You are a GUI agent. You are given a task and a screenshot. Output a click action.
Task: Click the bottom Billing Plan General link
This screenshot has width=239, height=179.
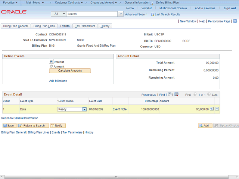click(x=13, y=132)
